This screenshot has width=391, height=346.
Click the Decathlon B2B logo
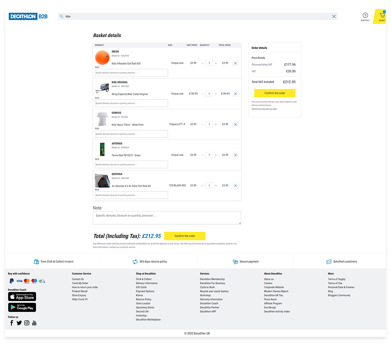click(28, 17)
